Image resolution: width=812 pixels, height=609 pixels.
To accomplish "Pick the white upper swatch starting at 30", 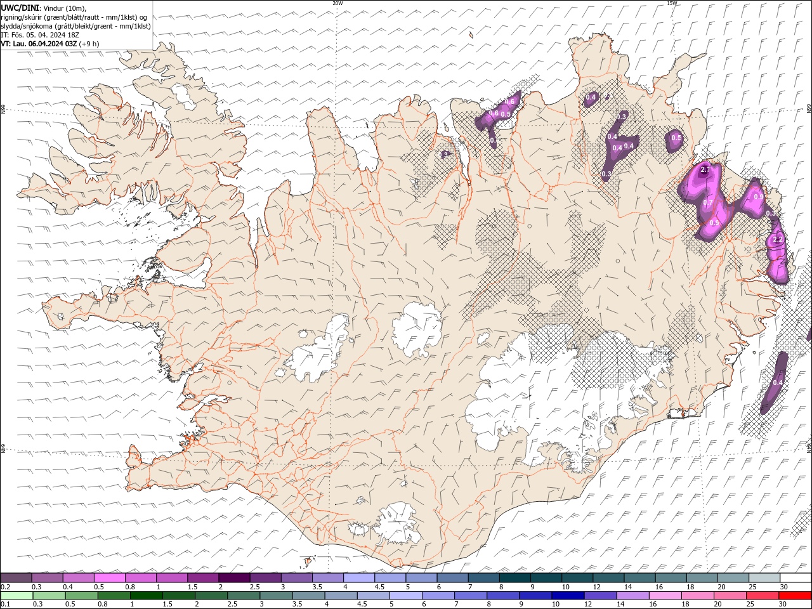I will coord(796,578).
